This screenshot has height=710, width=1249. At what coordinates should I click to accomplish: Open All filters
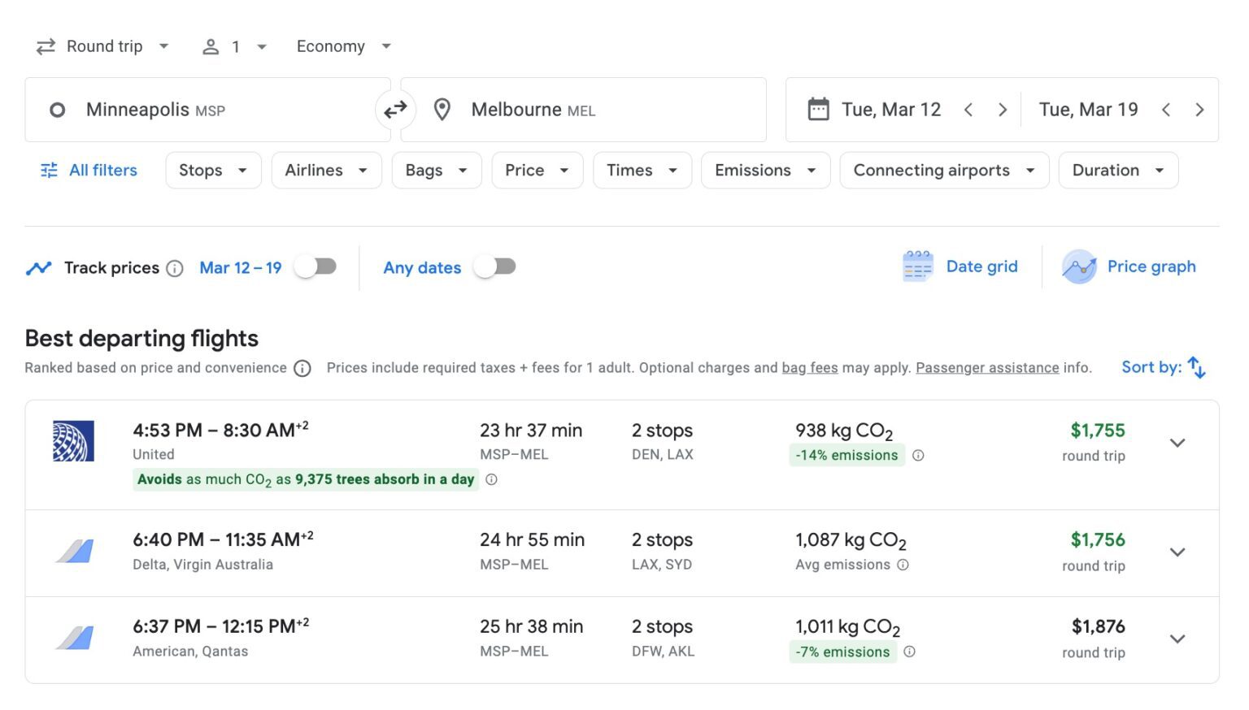tap(88, 170)
